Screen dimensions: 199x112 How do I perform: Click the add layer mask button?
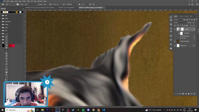tap(183, 94)
